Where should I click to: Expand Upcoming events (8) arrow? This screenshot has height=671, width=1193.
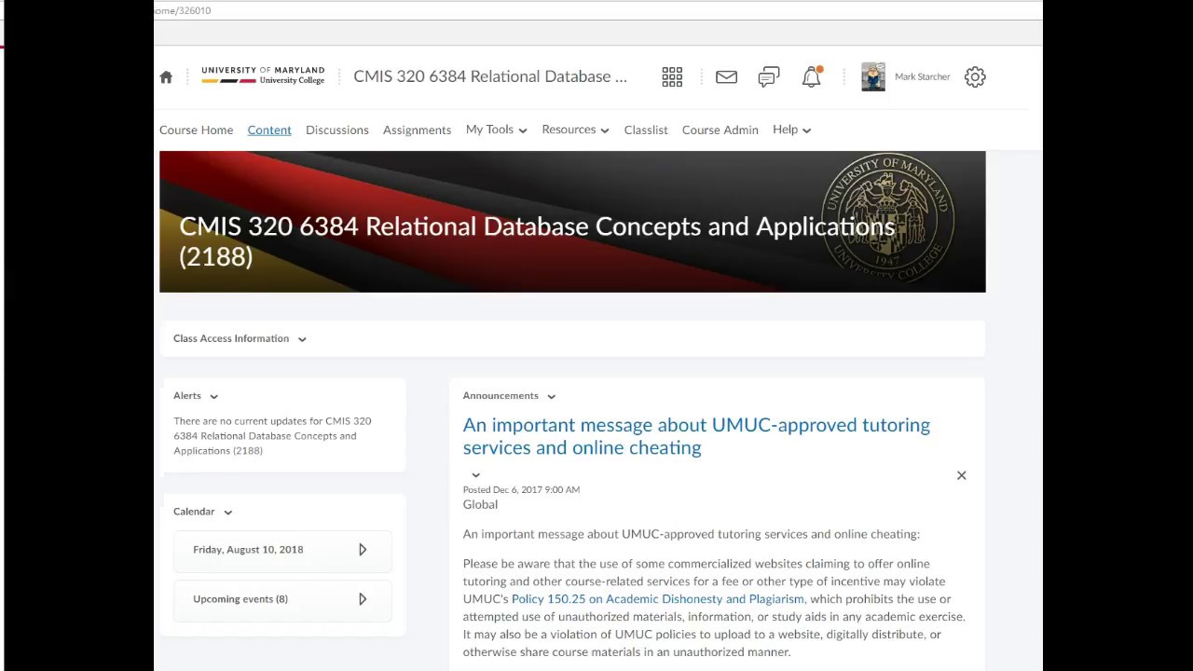pyautogui.click(x=363, y=599)
